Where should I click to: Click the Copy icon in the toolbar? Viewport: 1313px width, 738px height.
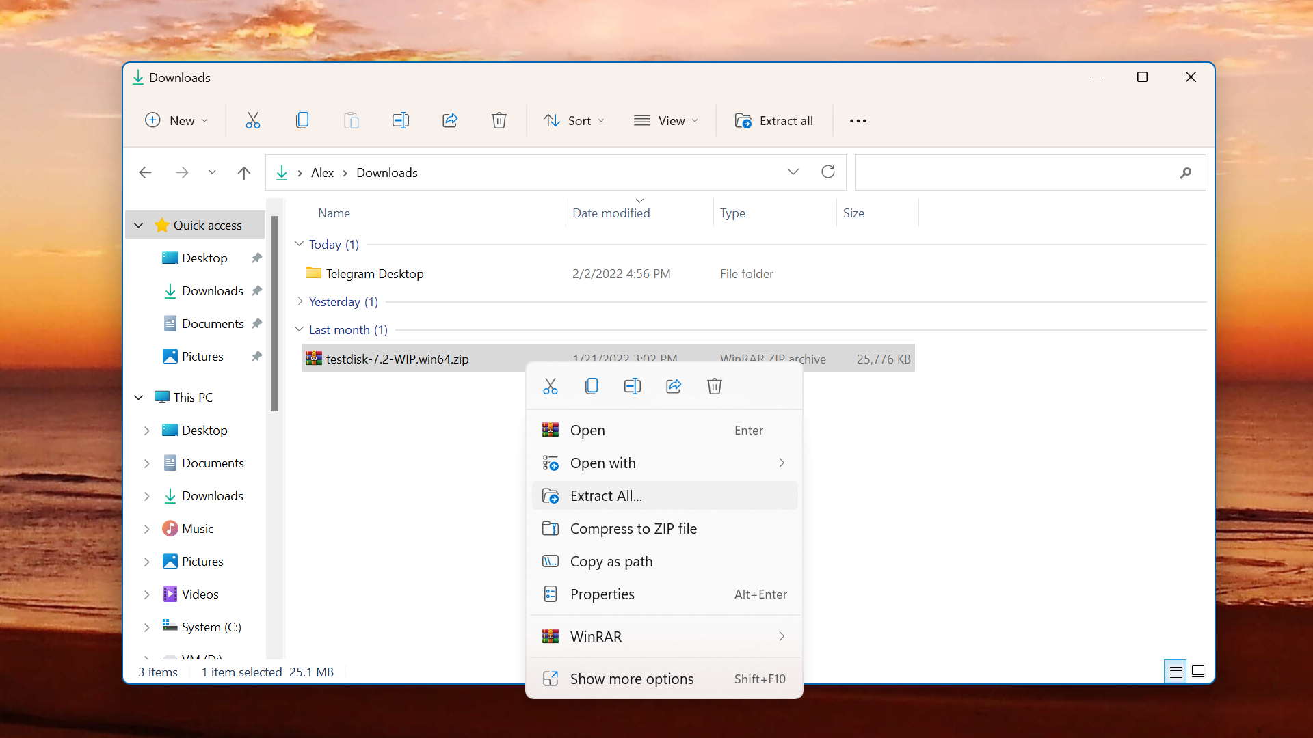pos(302,120)
